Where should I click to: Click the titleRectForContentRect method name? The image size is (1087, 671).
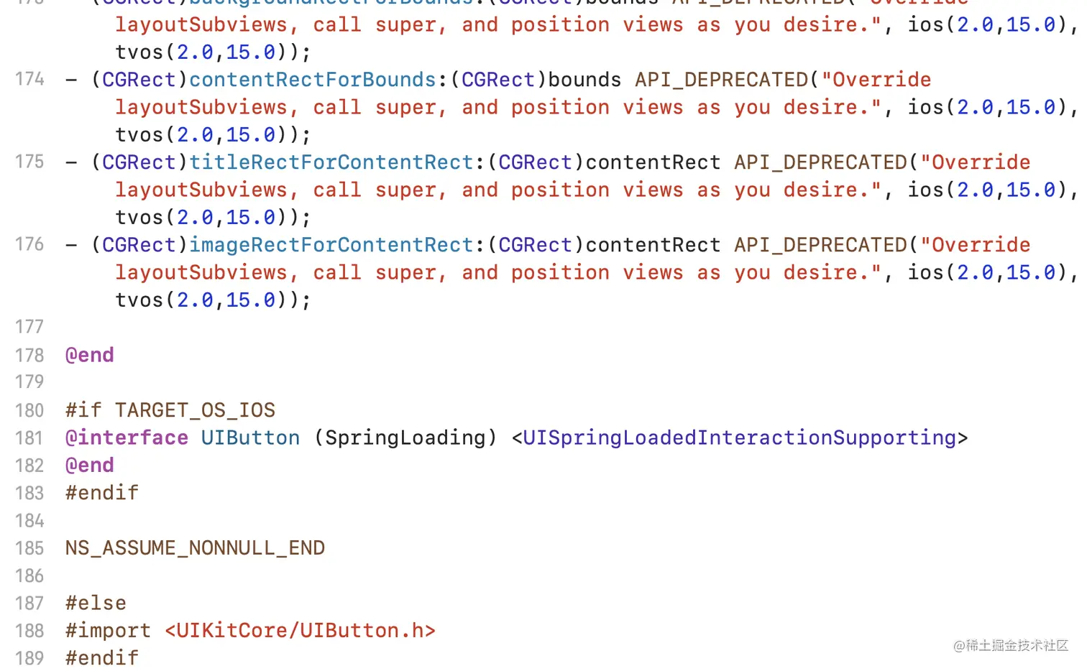331,162
